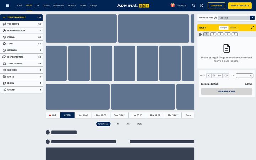Click the Cricket icon
The height and width of the screenshot is (160, 256).
[4, 90]
